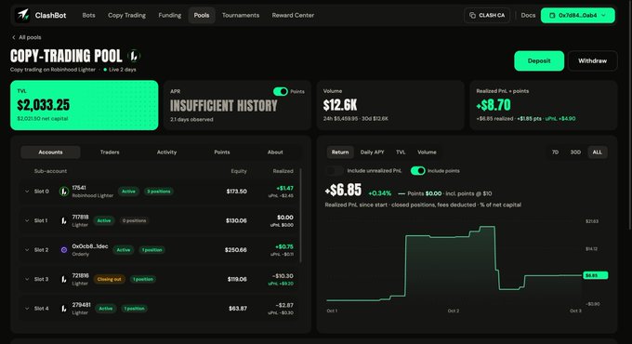632x344 pixels.
Task: Click the 3 positions badge in Slot 0
Action: [158, 192]
